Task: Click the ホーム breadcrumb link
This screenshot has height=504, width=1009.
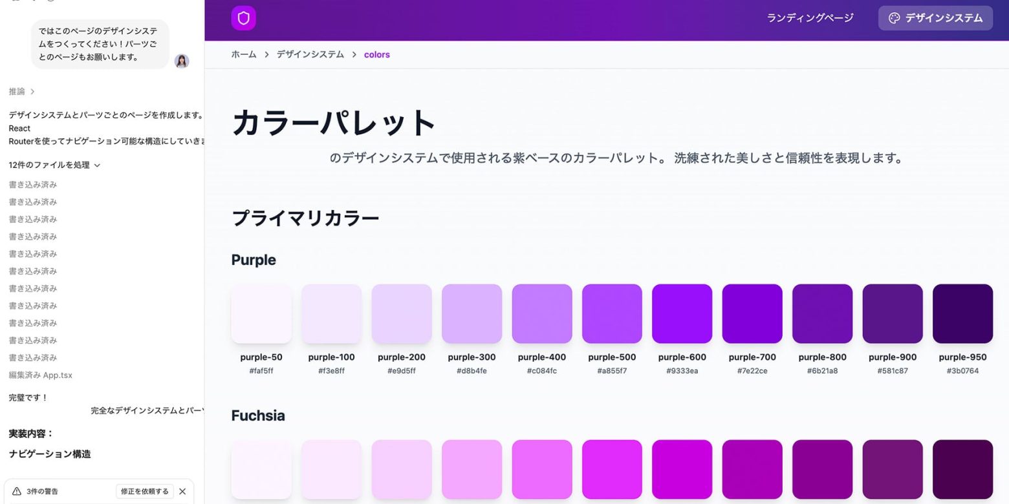Action: (244, 54)
